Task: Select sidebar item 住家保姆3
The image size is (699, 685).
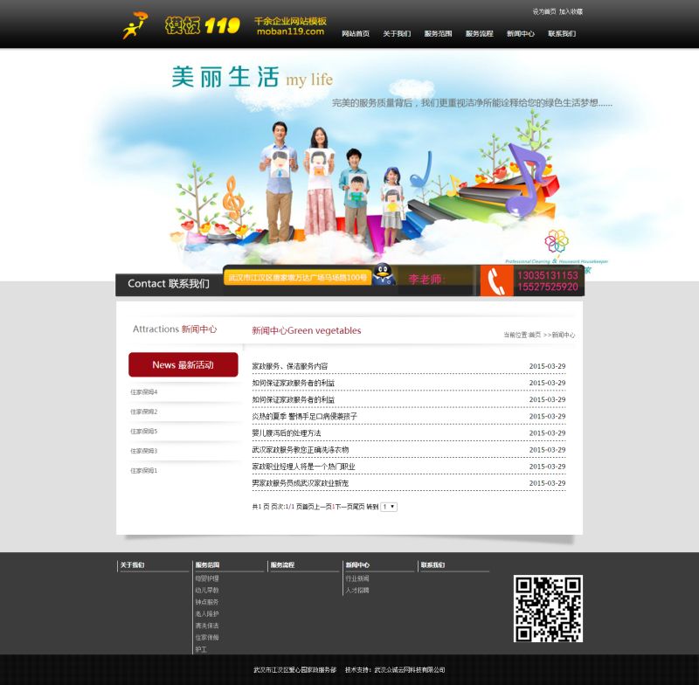Action: (x=143, y=451)
